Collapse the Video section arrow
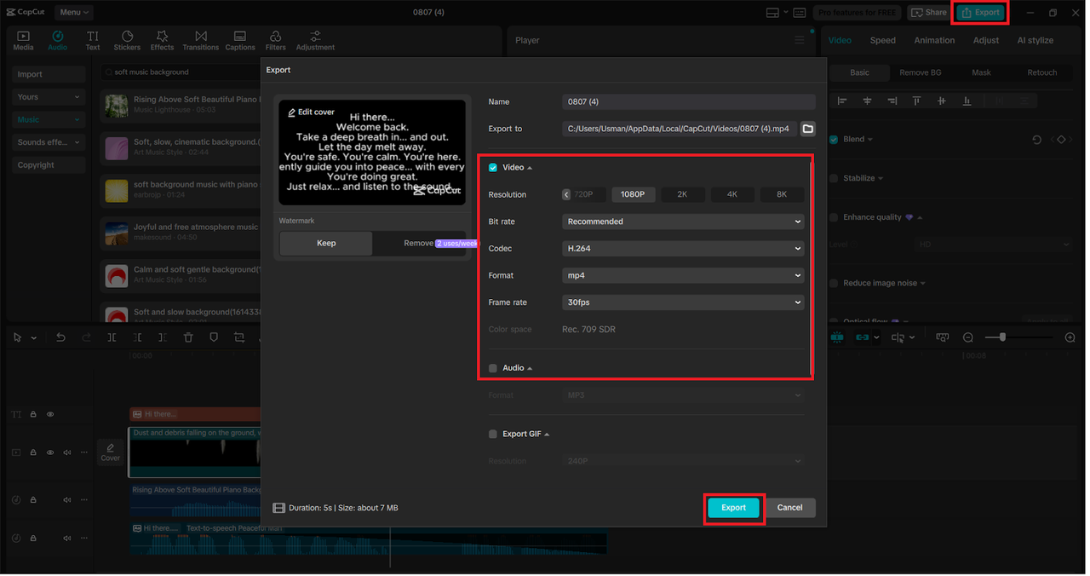 pyautogui.click(x=530, y=168)
